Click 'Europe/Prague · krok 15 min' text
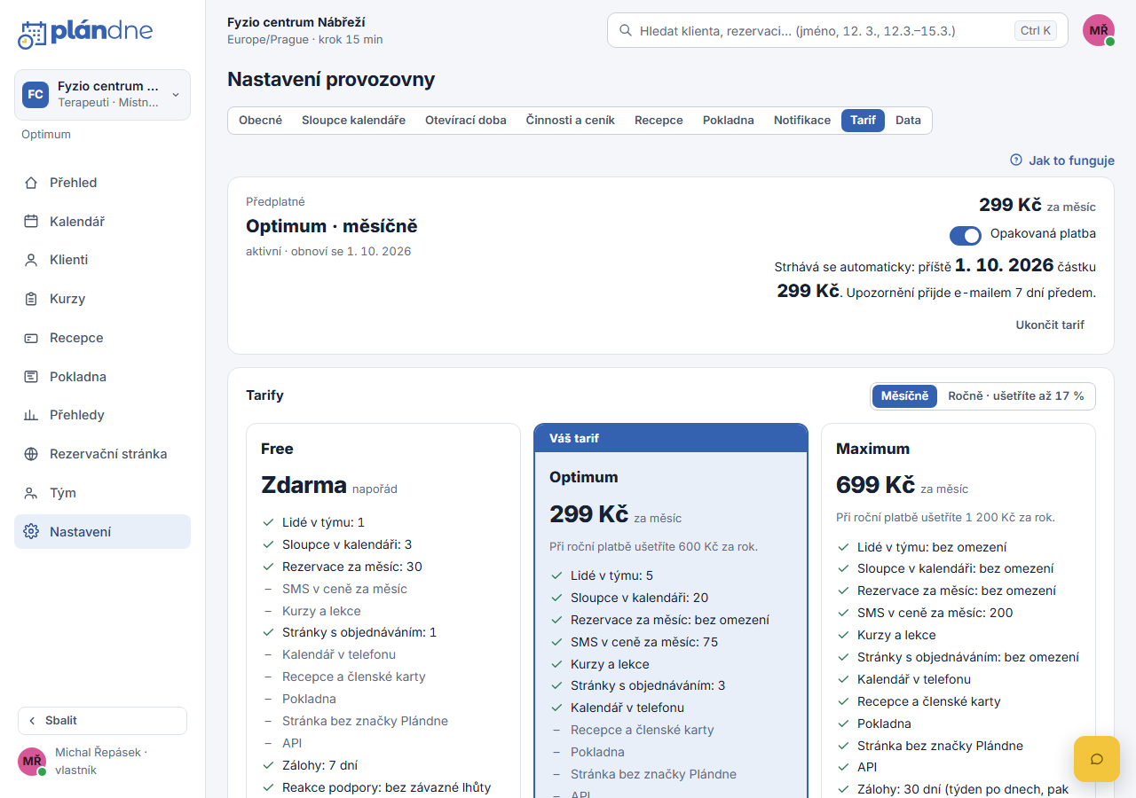 click(305, 40)
